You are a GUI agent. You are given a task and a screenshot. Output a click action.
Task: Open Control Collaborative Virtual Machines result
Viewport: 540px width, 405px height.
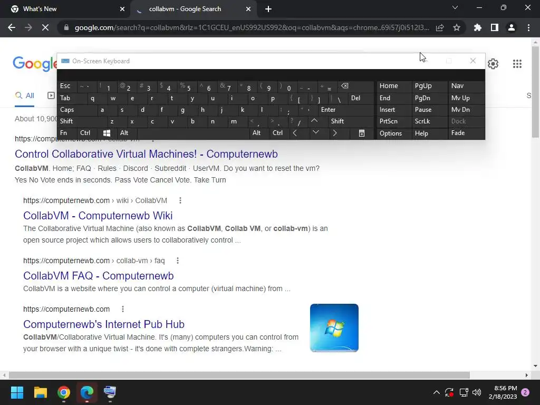146,154
